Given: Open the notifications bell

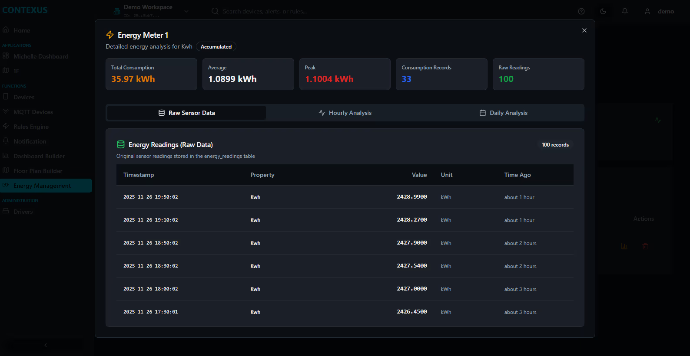Looking at the screenshot, I should click(x=624, y=11).
